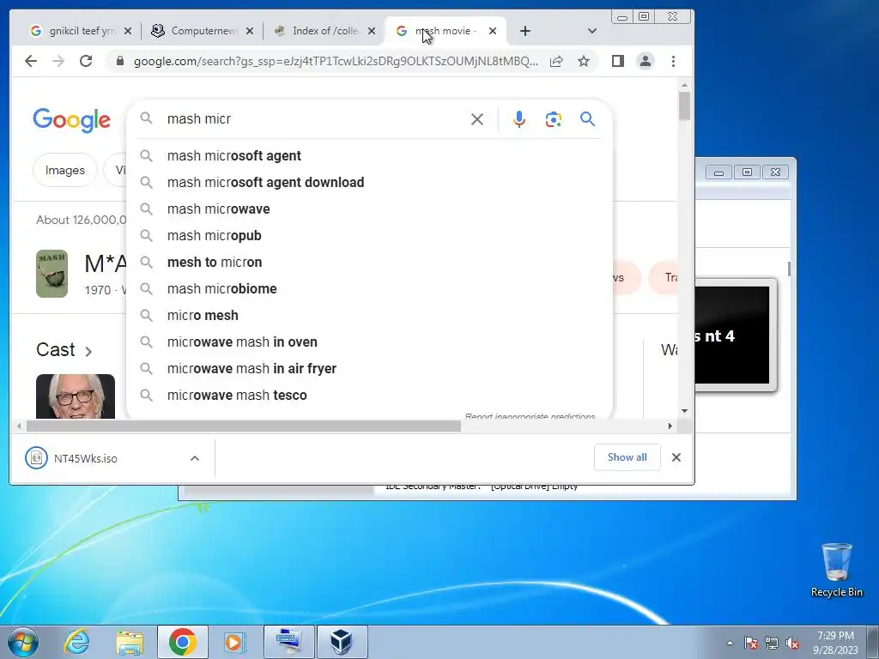Screen dimensions: 879x659
Task: Click the 'nt 4' preview thumbnail in back window
Action: 735,336
